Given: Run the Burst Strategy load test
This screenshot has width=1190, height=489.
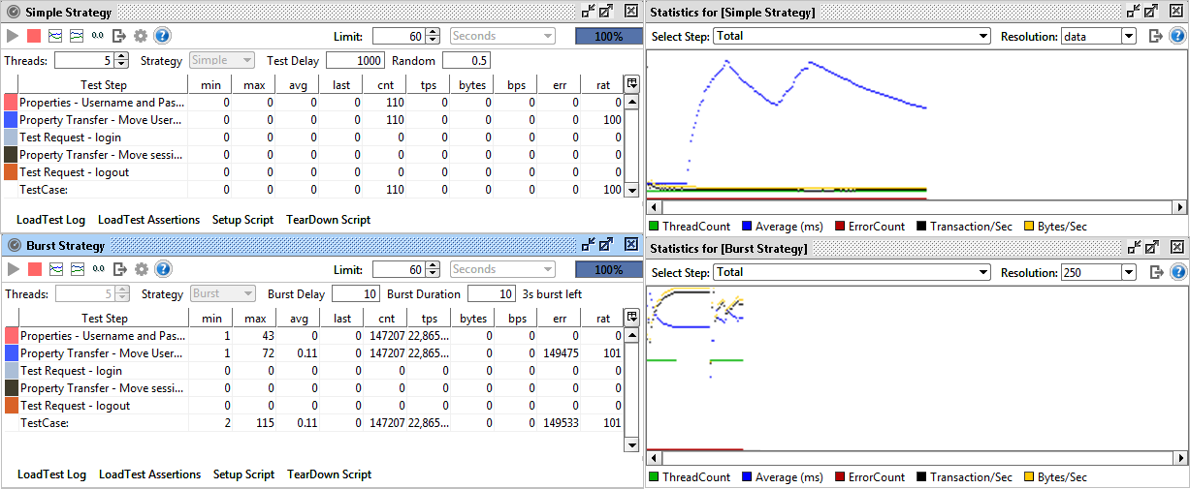Looking at the screenshot, I should [x=13, y=269].
